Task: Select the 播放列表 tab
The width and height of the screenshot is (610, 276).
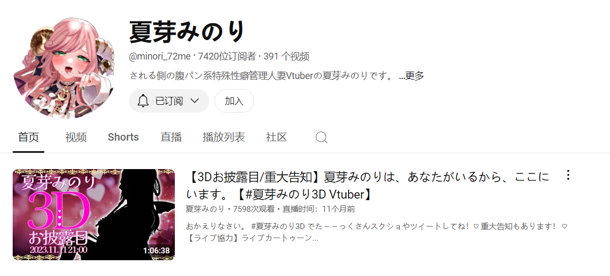Action: click(x=224, y=137)
